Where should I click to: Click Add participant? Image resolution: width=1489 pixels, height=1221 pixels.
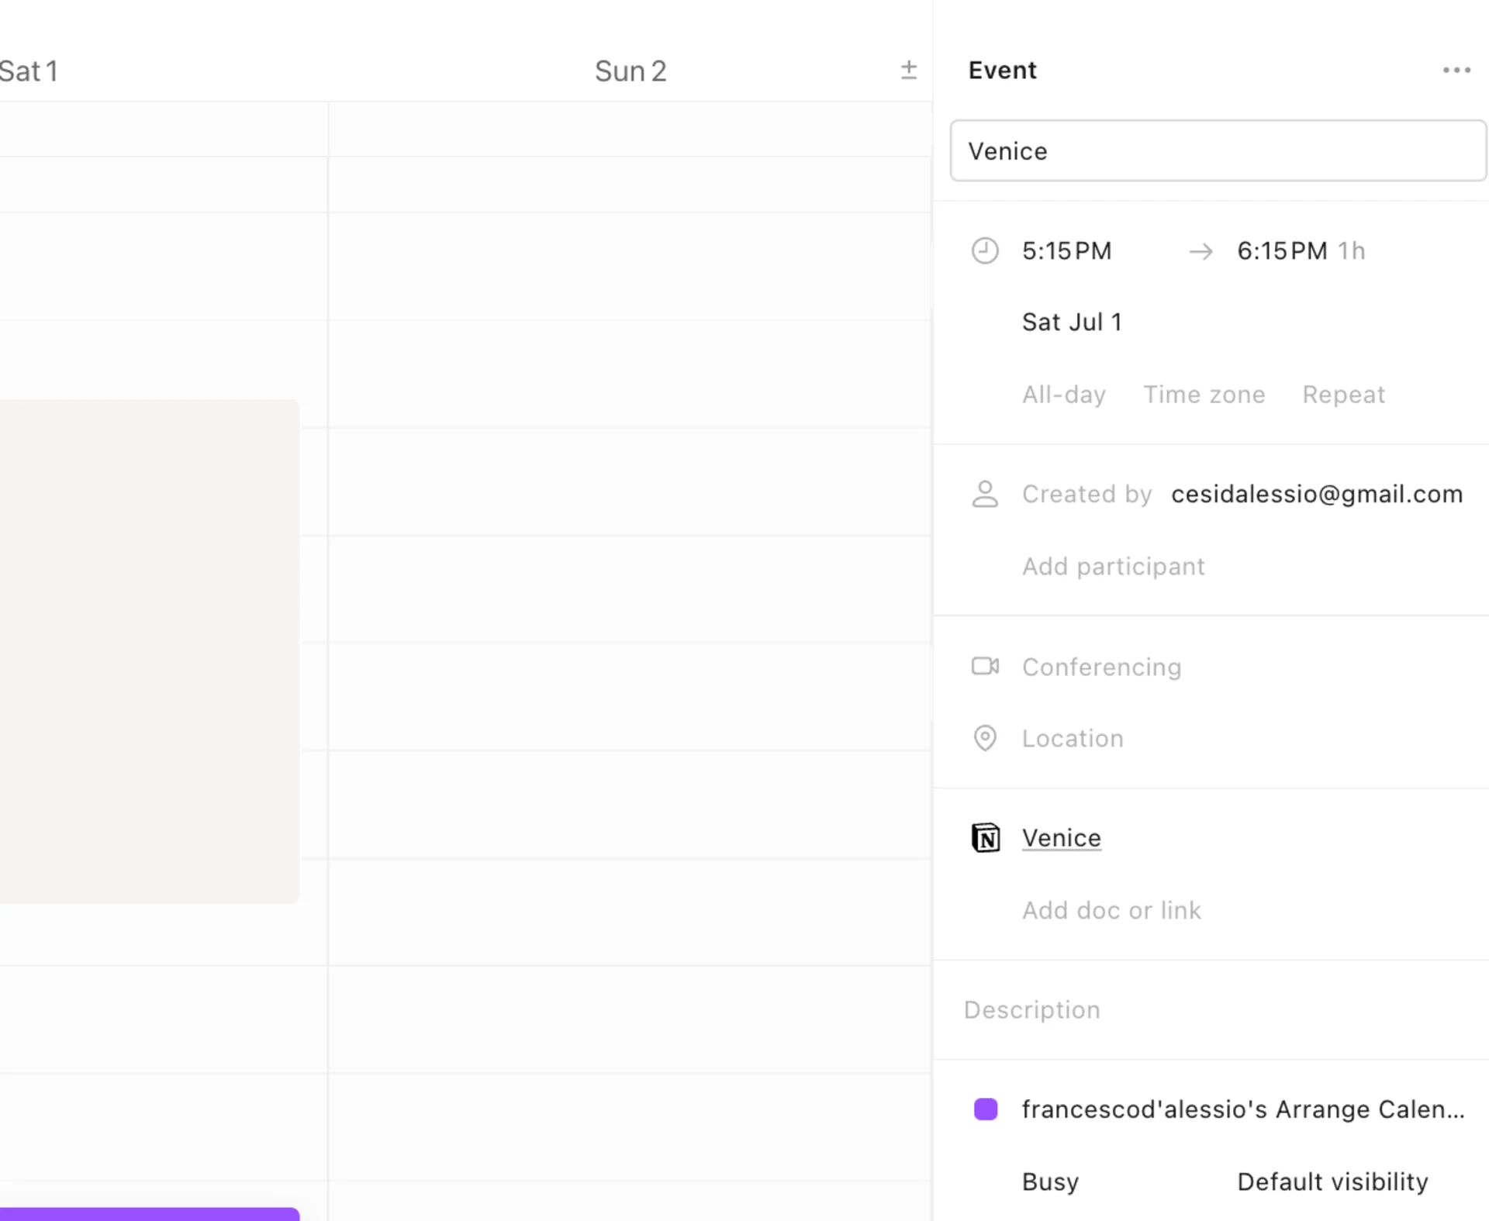[1113, 566]
